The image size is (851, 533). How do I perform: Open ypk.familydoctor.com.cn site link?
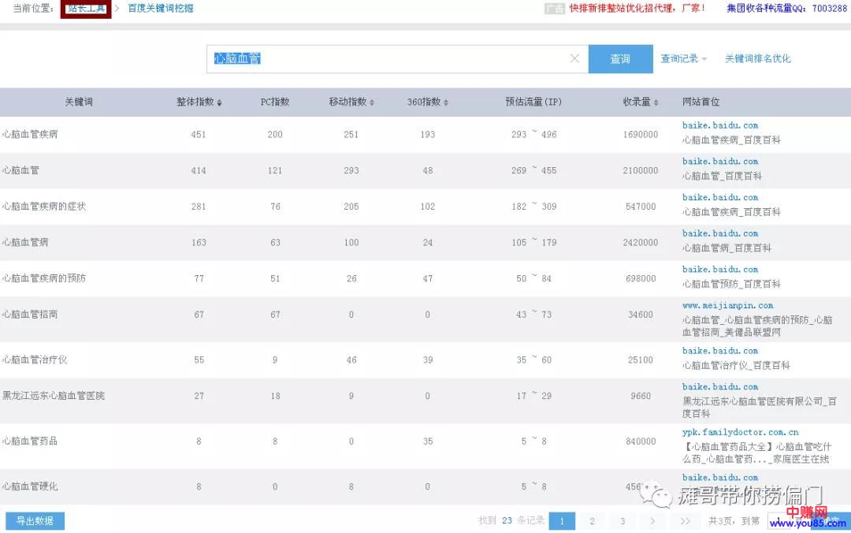point(740,432)
